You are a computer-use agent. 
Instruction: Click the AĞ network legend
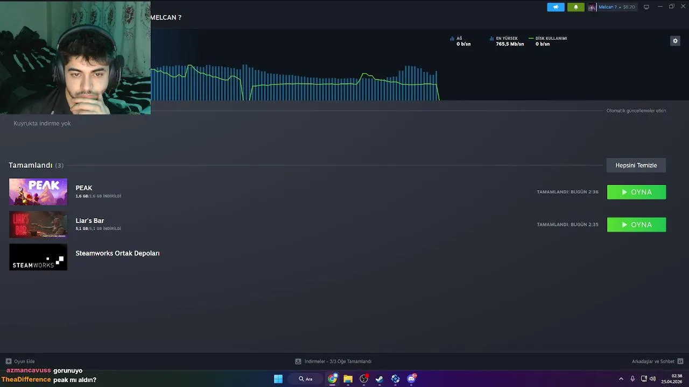460,41
